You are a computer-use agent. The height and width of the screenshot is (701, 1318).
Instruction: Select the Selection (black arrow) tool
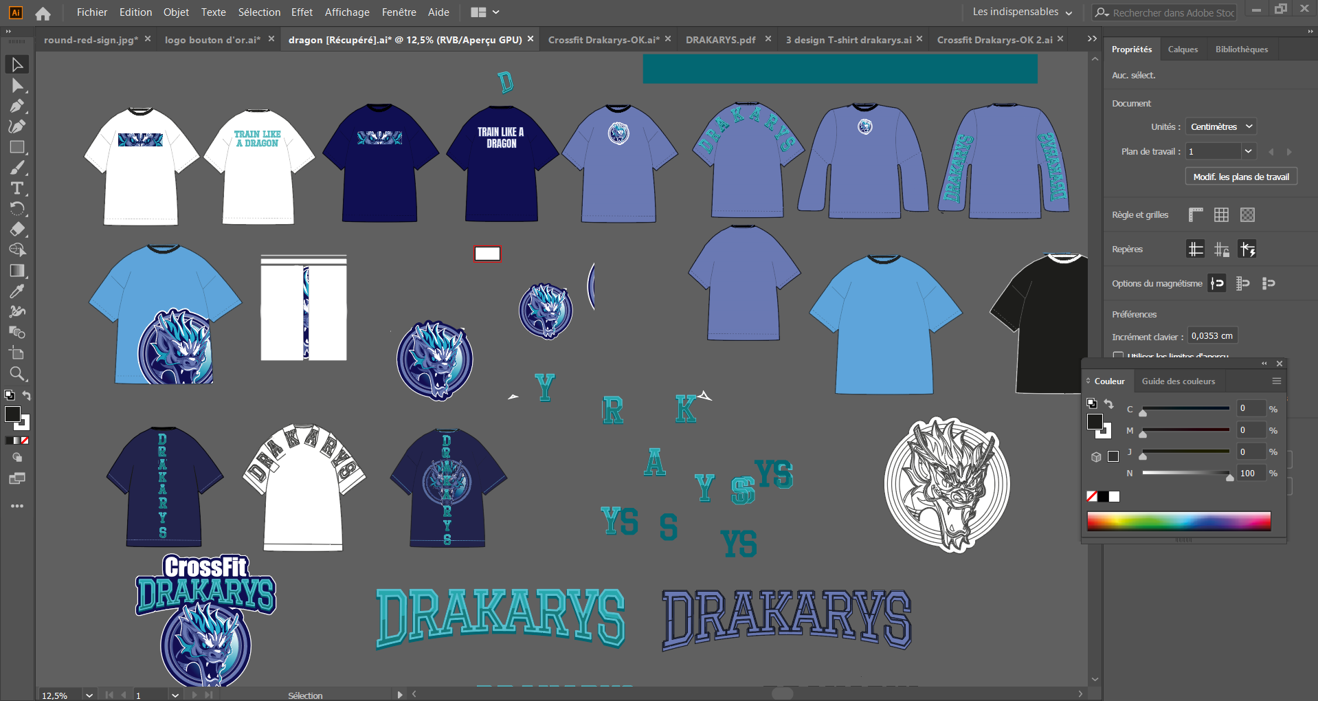click(17, 65)
